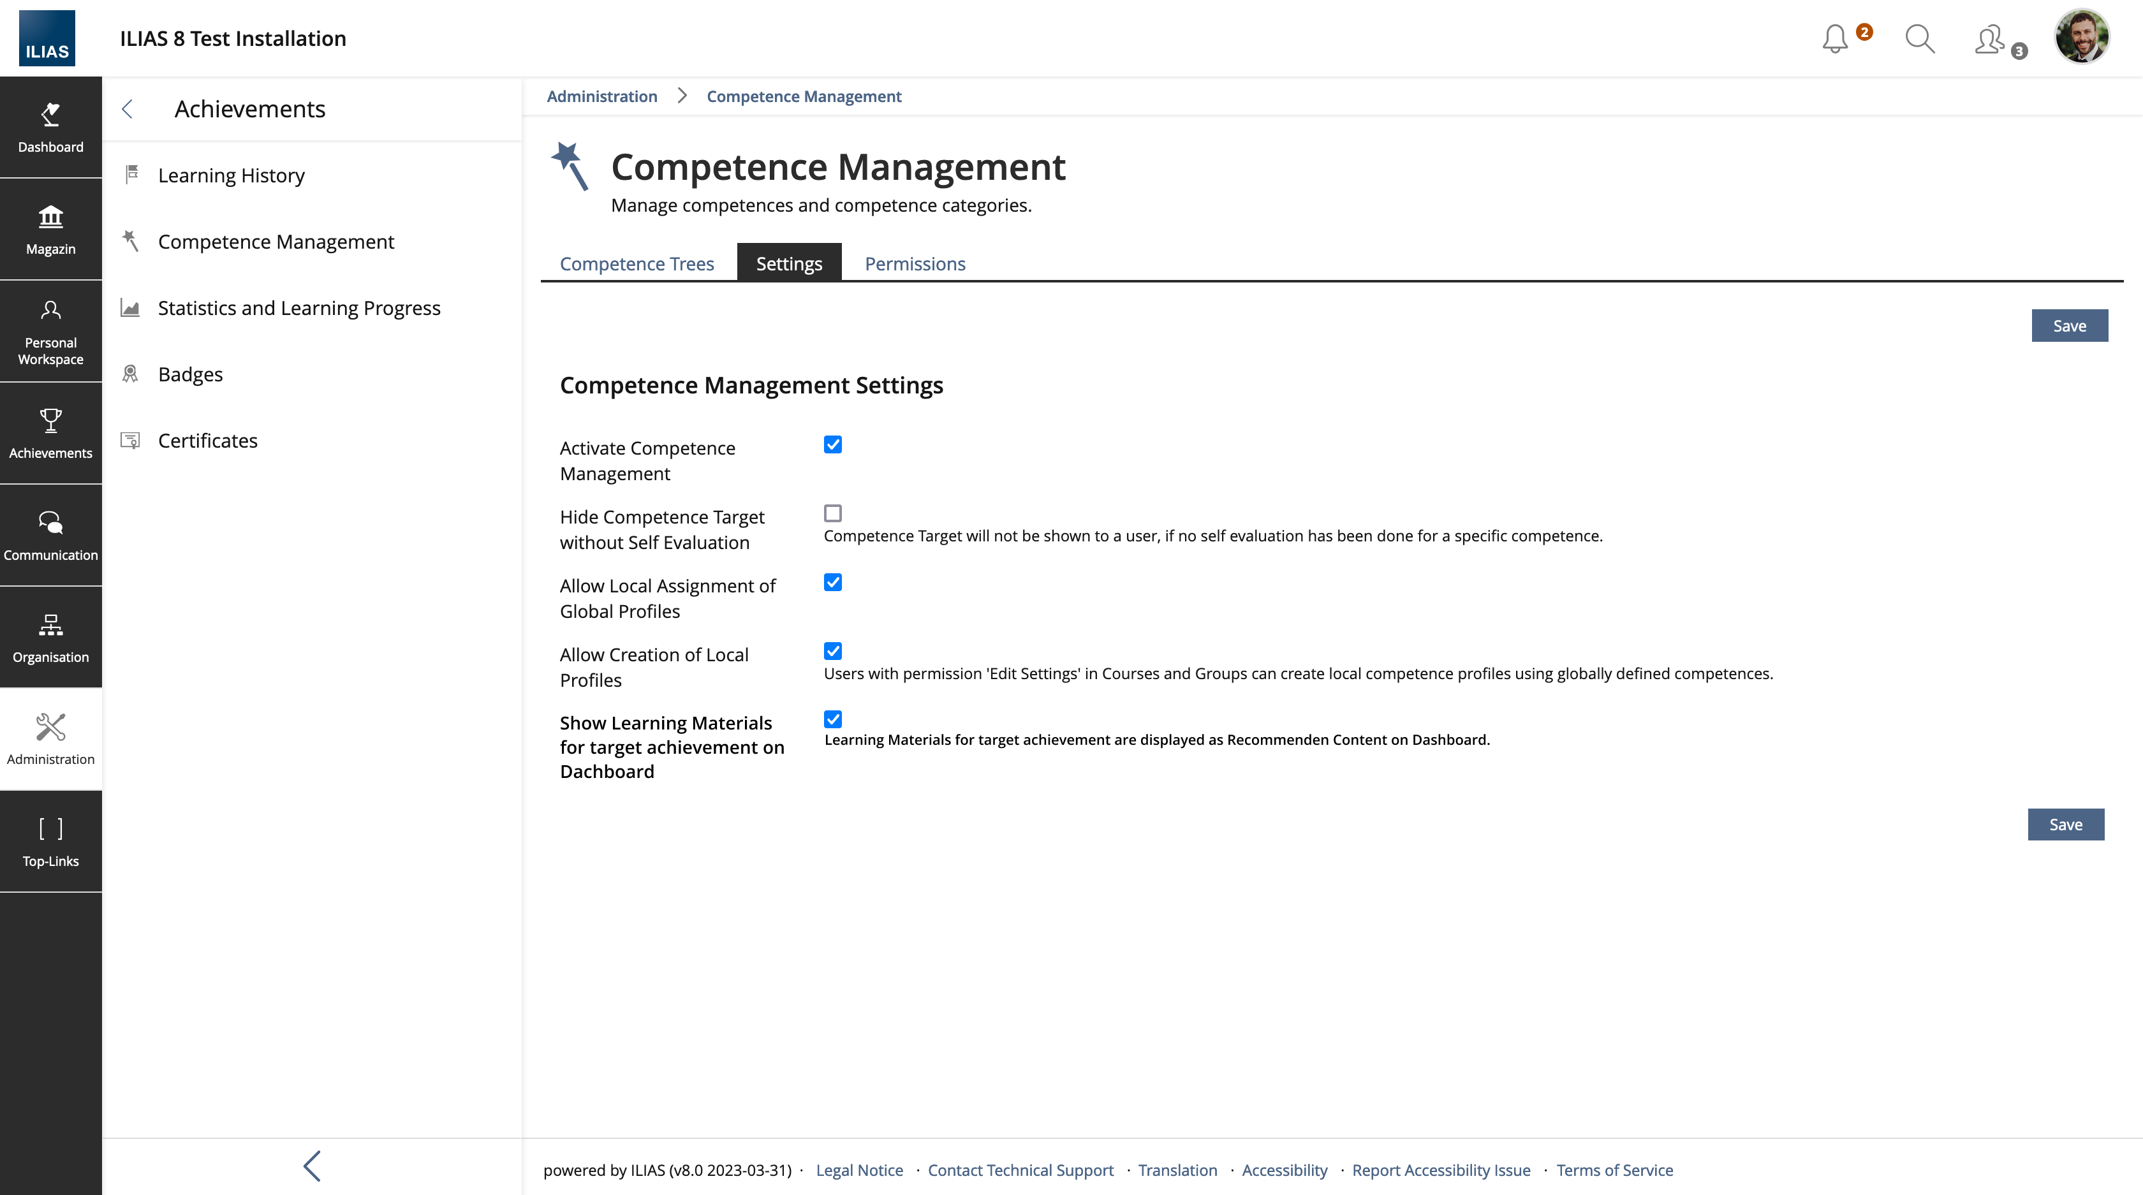Open the Permissions tab
This screenshot has height=1195, width=2143.
(915, 263)
